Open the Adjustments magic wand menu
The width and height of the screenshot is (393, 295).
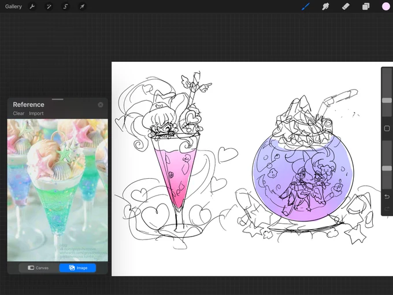[x=49, y=6]
